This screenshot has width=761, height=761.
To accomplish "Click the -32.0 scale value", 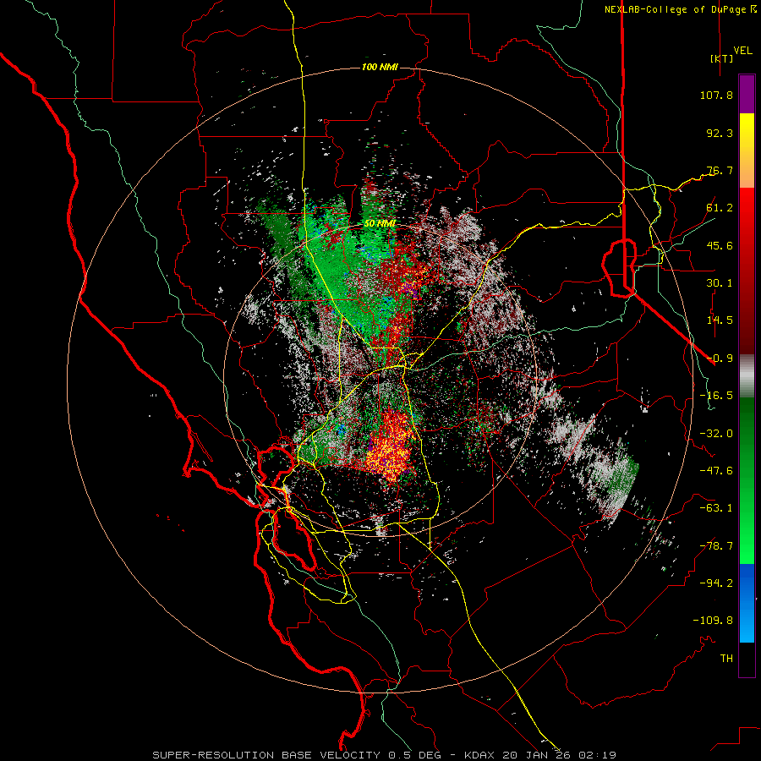I will point(716,434).
